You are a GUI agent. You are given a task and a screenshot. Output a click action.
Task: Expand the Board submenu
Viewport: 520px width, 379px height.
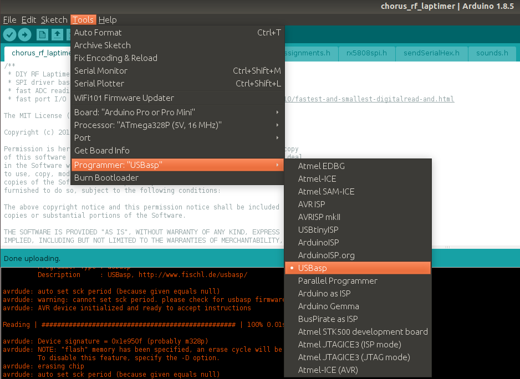(x=177, y=112)
